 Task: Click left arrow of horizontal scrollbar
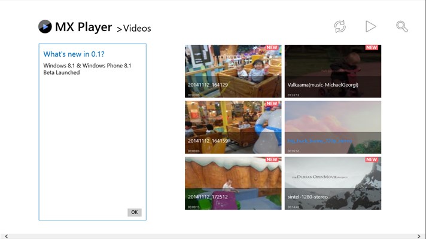pyautogui.click(x=6, y=236)
